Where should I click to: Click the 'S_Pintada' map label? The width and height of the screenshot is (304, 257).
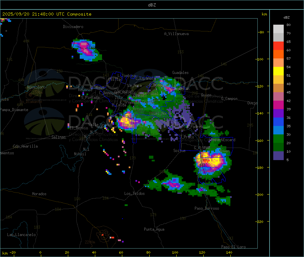[x=90, y=98]
